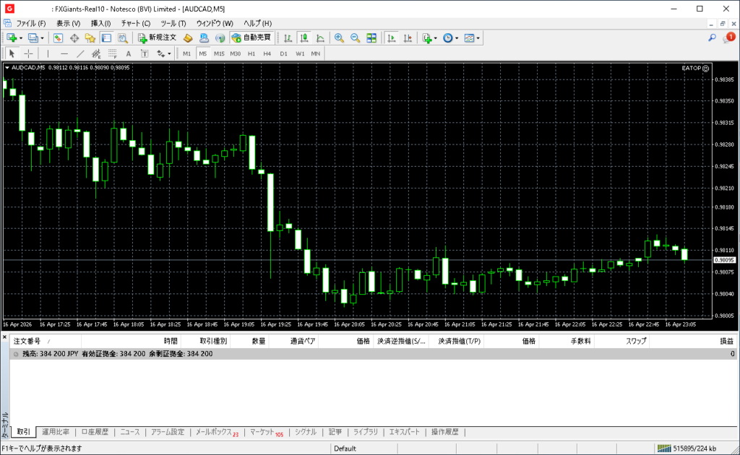Switch chart to candlestick mode
740x455 pixels.
[x=304, y=38]
